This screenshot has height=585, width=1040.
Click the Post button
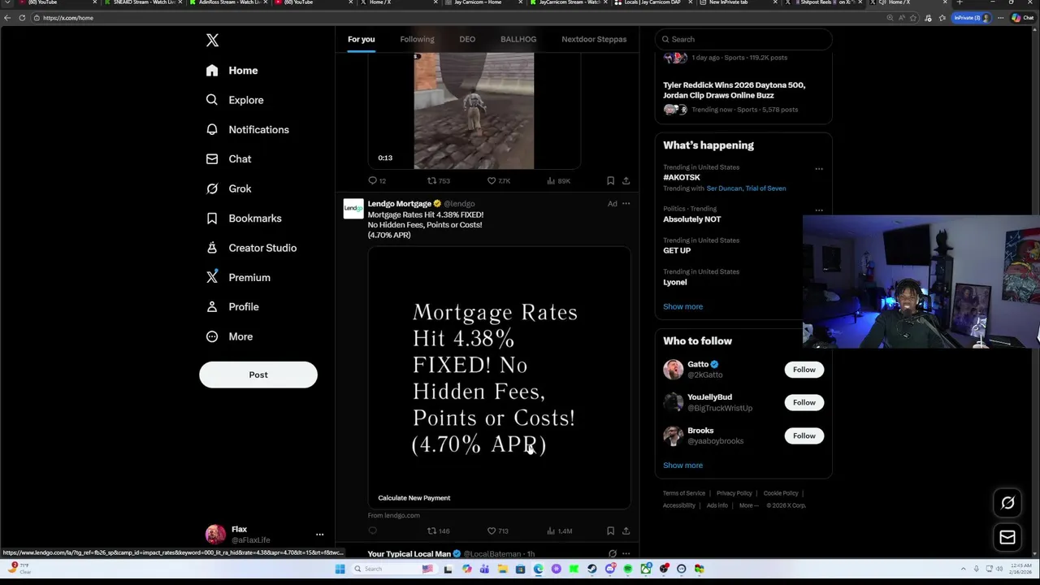pos(258,375)
